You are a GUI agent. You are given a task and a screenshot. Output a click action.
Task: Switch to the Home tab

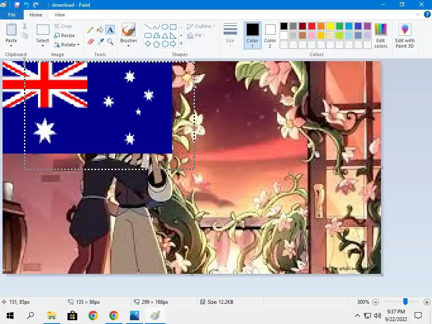click(36, 15)
